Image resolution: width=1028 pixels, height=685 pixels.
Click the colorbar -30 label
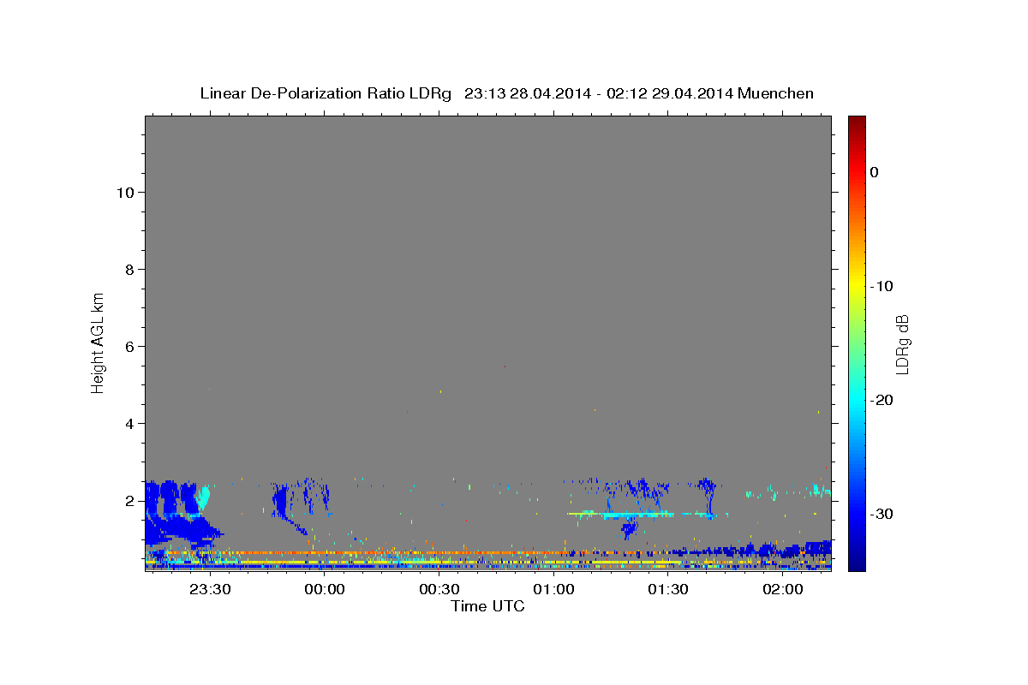(882, 514)
